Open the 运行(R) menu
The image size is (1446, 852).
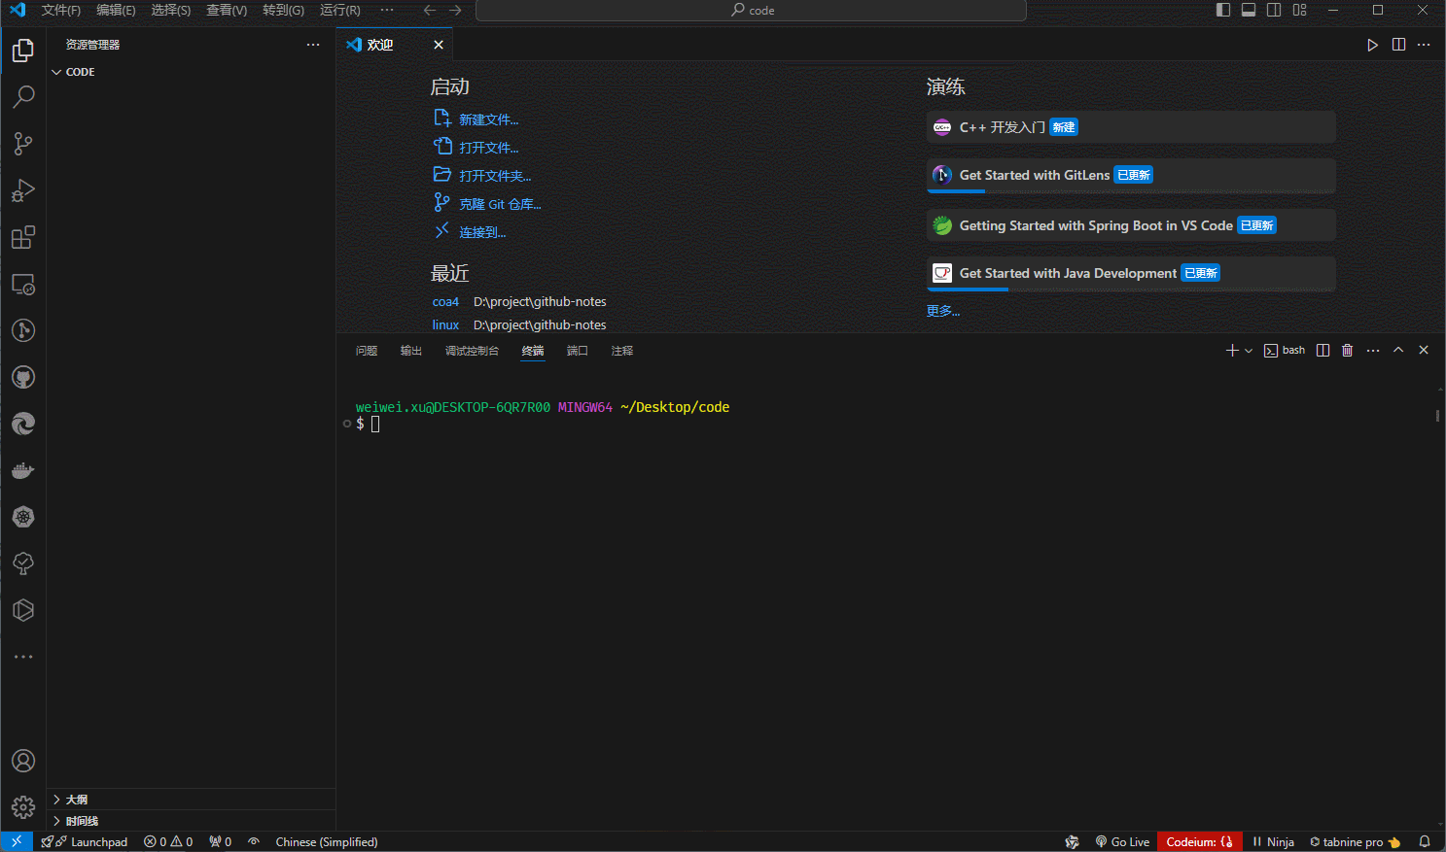[x=338, y=11]
